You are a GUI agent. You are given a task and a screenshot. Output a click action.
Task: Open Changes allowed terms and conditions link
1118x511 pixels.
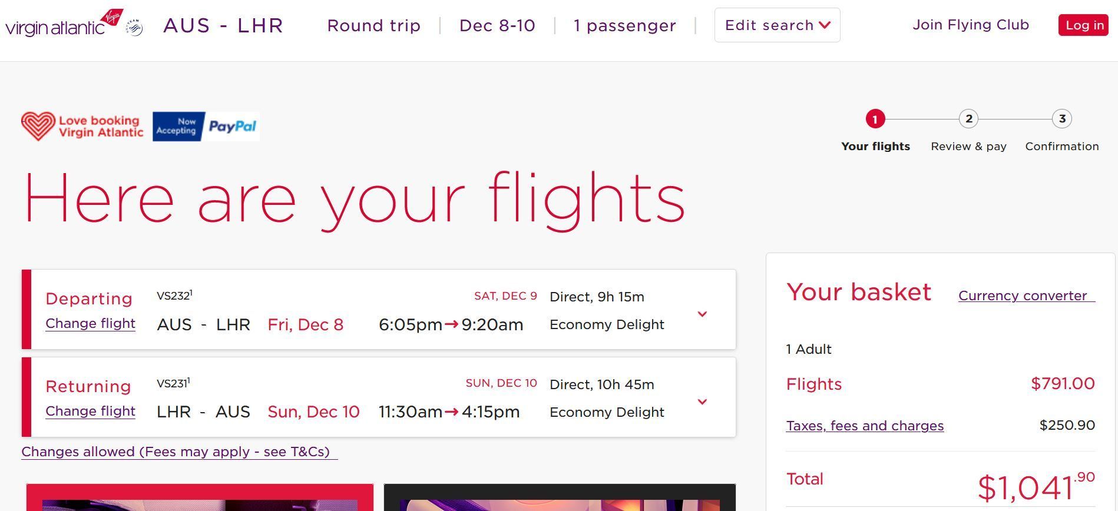tap(179, 452)
